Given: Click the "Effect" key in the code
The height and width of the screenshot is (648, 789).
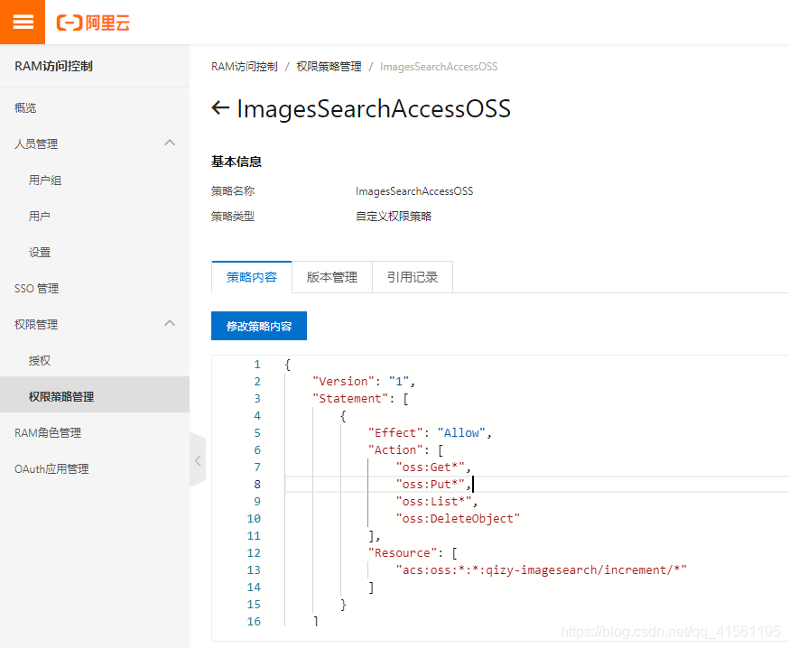Looking at the screenshot, I should pos(395,433).
